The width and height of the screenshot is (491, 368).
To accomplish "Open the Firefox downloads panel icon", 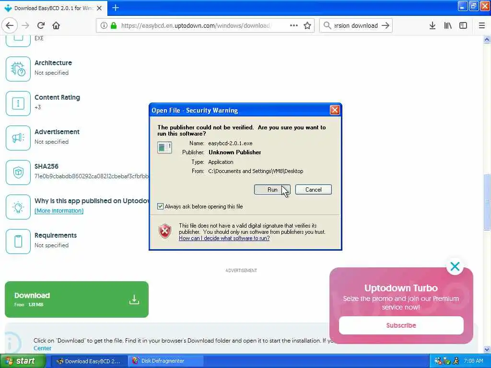I will [x=432, y=25].
